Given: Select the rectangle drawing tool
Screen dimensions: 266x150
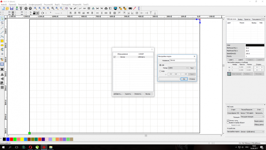Looking at the screenshot, I should click(x=2, y=41).
